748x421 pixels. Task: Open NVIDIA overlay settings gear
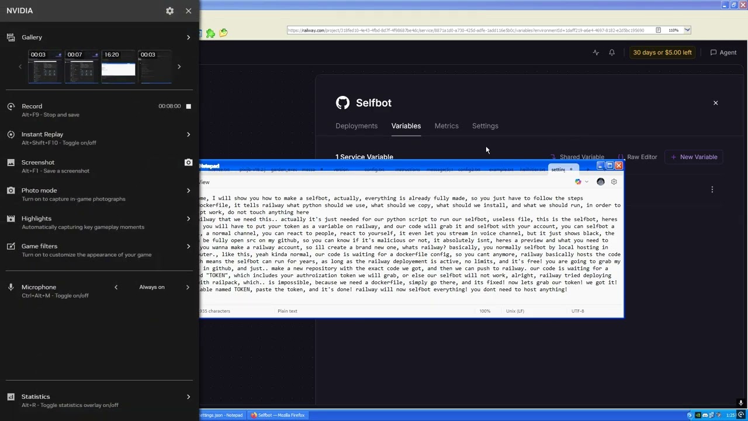click(x=169, y=11)
